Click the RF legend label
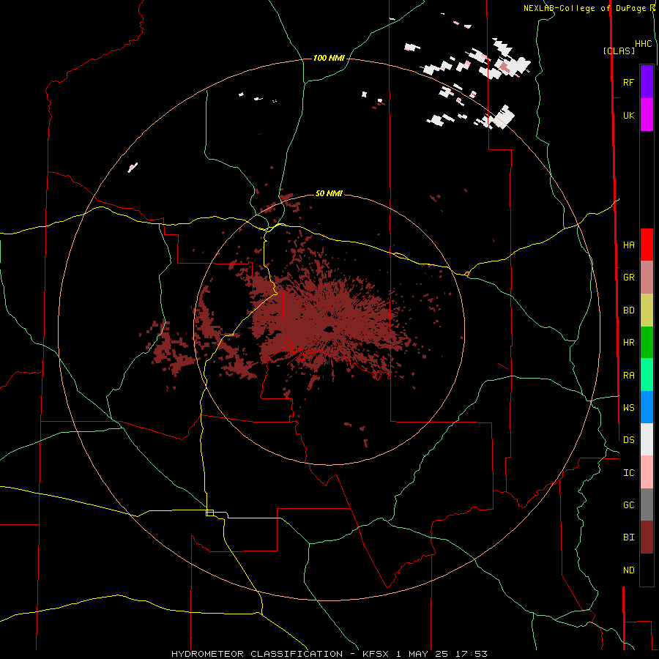 click(629, 82)
